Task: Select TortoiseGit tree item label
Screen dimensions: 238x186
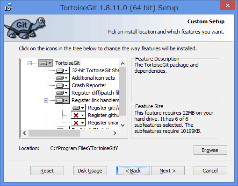Action: [67, 63]
